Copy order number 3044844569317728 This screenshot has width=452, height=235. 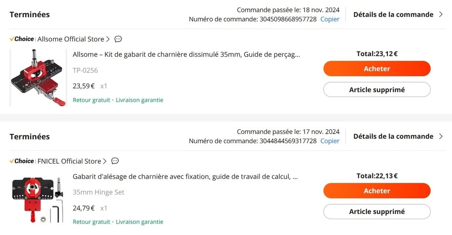click(330, 141)
